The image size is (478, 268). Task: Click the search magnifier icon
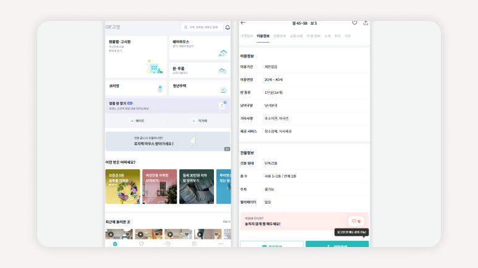pos(186,27)
